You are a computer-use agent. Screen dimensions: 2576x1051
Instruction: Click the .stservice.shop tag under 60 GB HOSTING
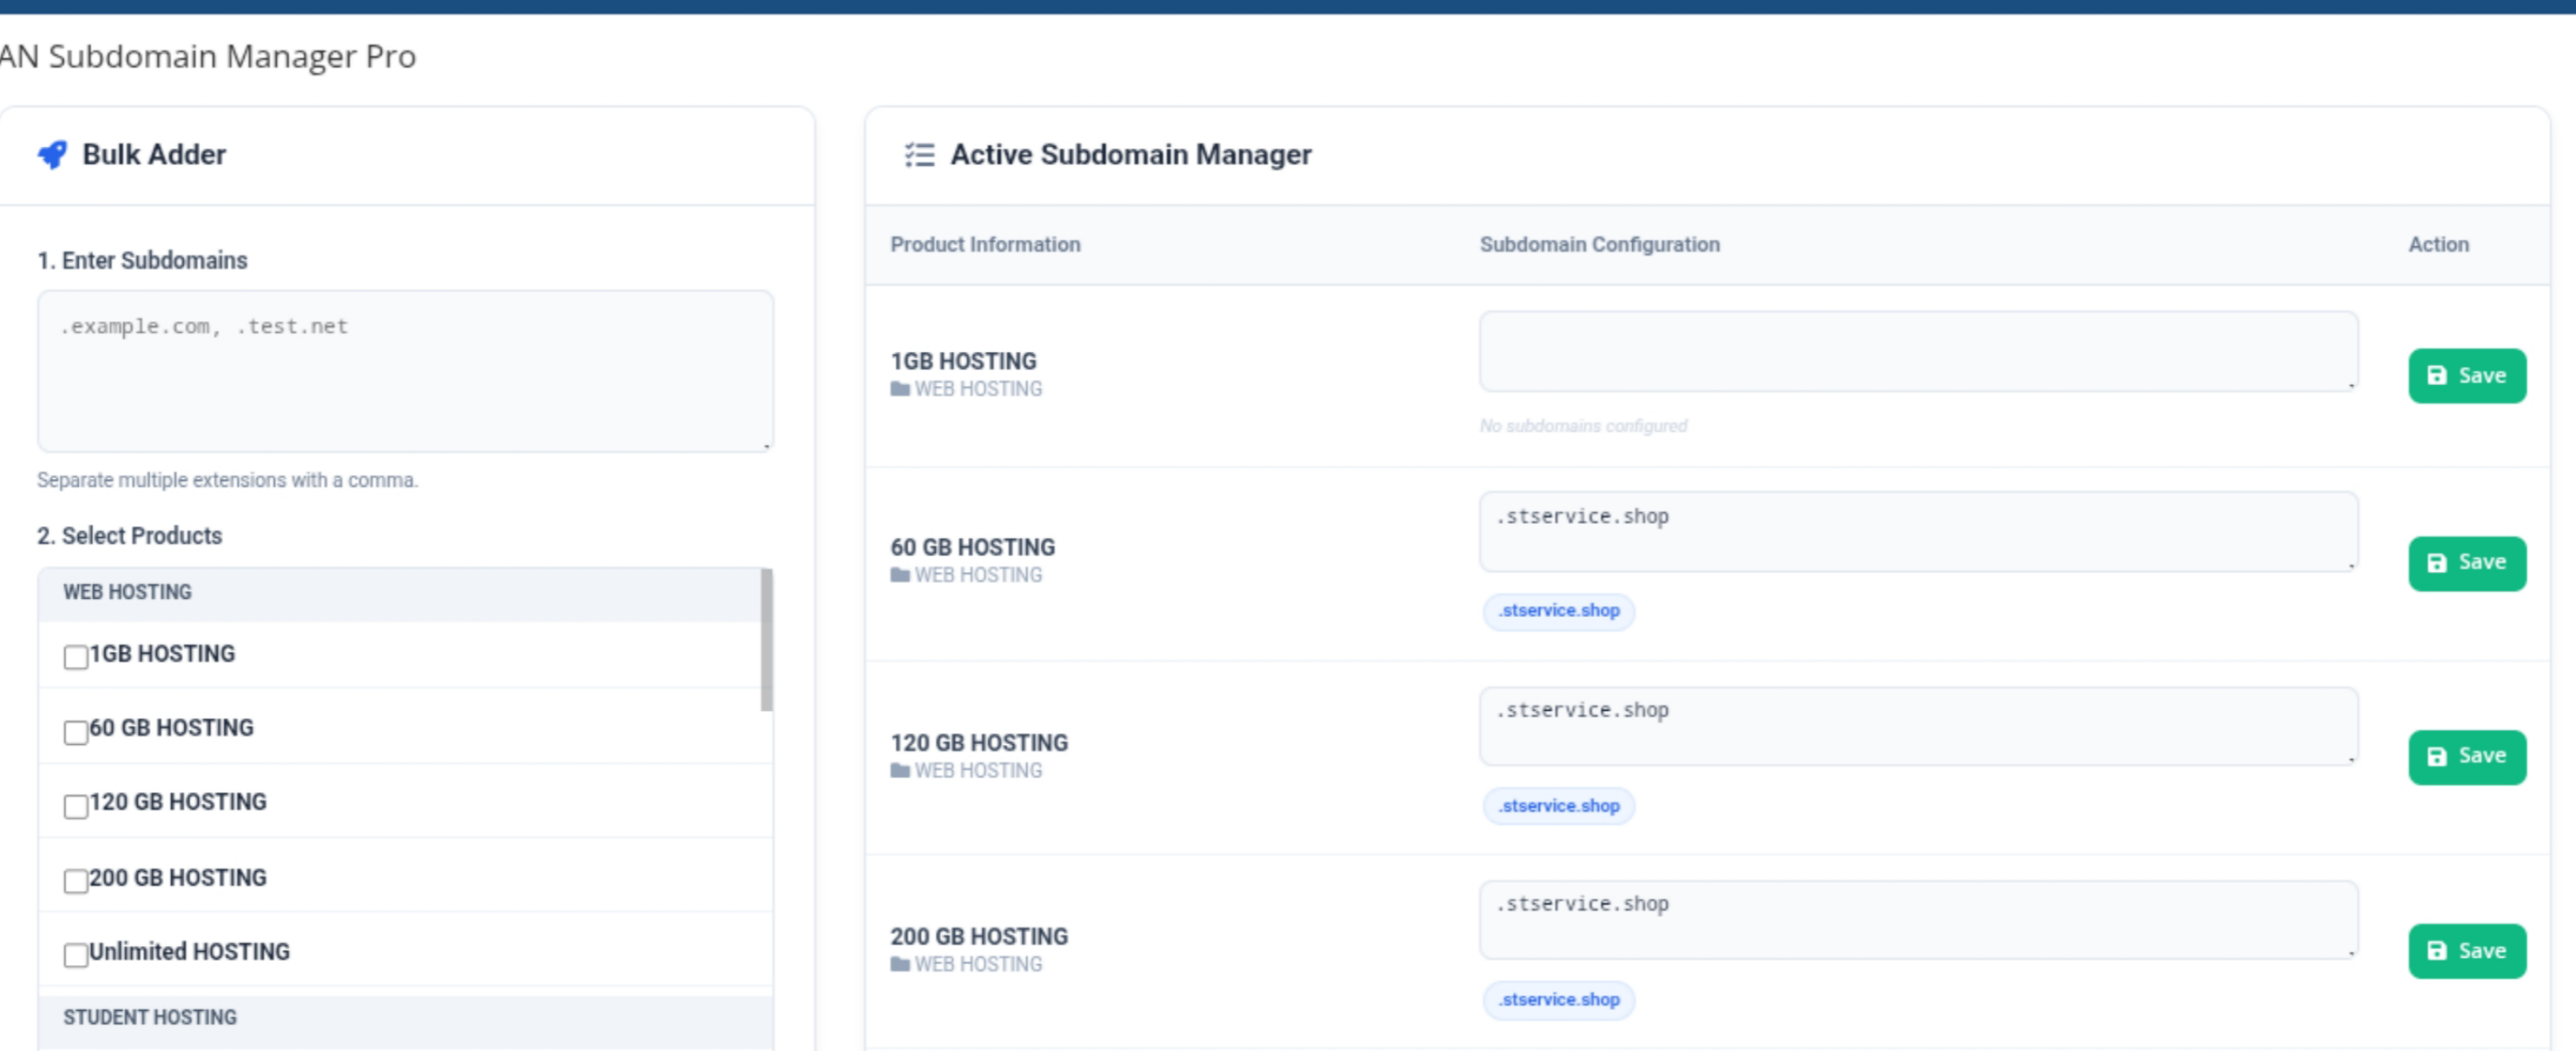tap(1558, 611)
